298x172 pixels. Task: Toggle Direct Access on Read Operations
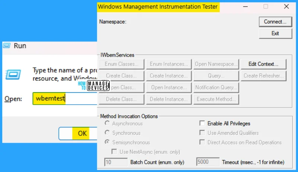[x=202, y=142]
